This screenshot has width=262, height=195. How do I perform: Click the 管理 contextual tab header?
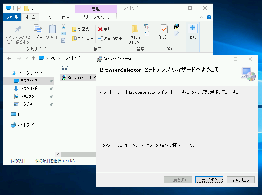(96, 9)
